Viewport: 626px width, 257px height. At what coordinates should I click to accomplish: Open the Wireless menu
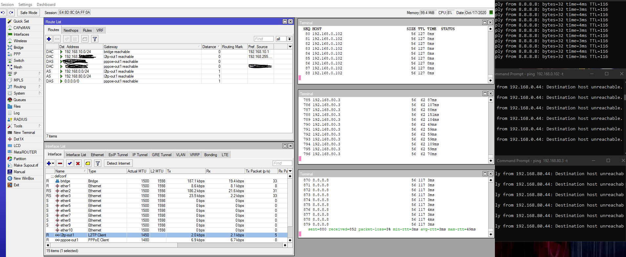coord(20,41)
